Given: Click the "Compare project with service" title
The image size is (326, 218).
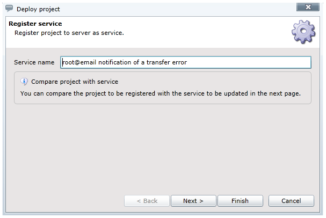Looking at the screenshot, I should click(75, 82).
